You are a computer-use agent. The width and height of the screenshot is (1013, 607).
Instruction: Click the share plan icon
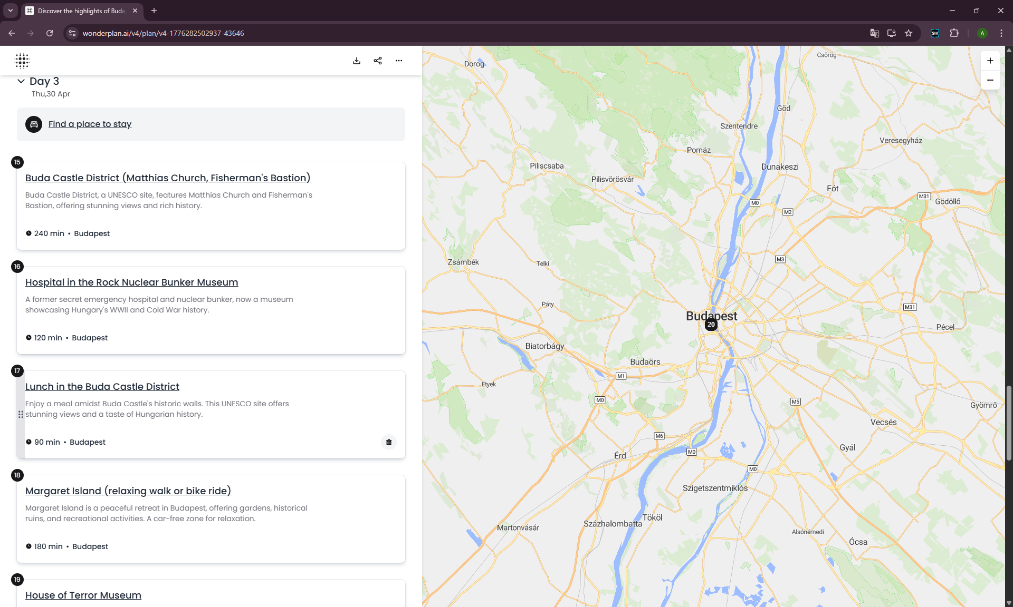click(x=378, y=61)
